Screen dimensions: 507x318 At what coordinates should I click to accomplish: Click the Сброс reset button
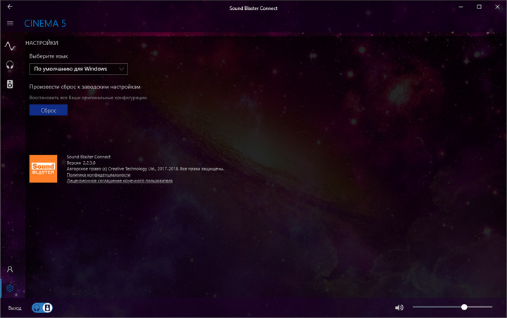tap(49, 110)
